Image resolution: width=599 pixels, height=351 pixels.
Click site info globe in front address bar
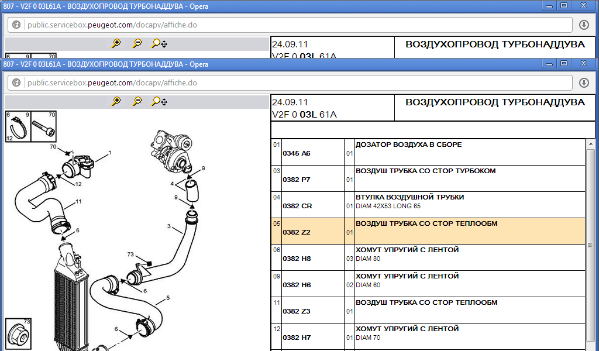tap(16, 83)
